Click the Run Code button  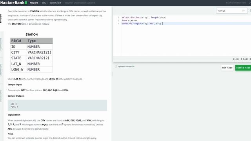[227, 68]
